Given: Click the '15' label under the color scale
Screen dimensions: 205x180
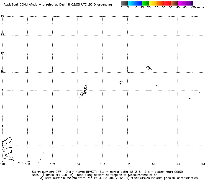Looking at the screenshot, I should (142, 7).
